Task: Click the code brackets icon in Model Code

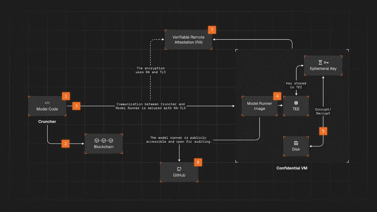Action: tap(47, 103)
